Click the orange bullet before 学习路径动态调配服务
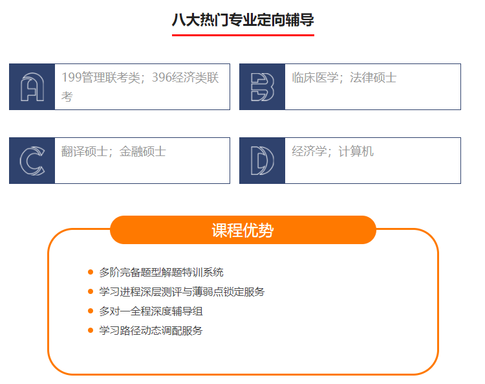 coord(91,331)
